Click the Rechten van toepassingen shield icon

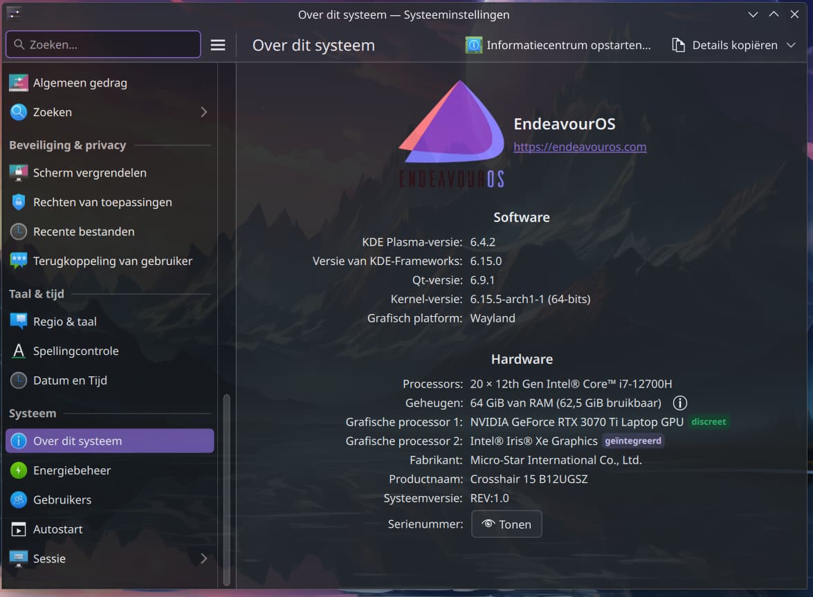pos(19,202)
